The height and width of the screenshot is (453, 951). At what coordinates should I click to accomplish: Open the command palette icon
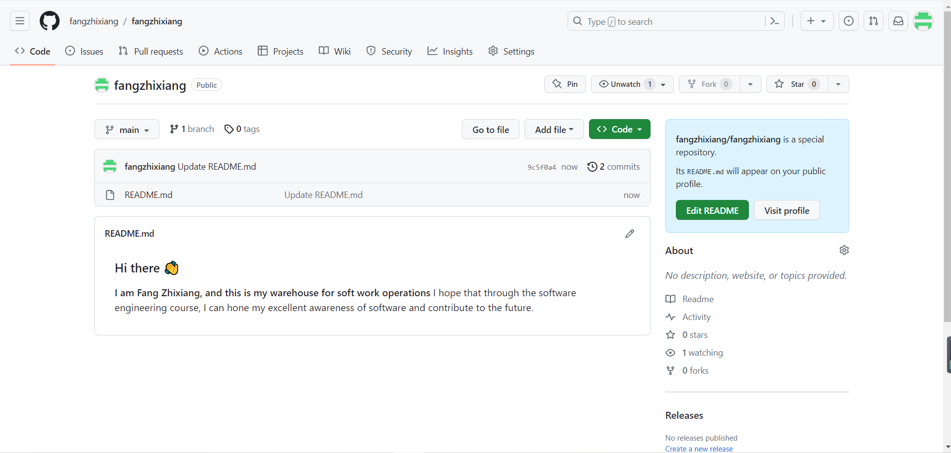(774, 21)
